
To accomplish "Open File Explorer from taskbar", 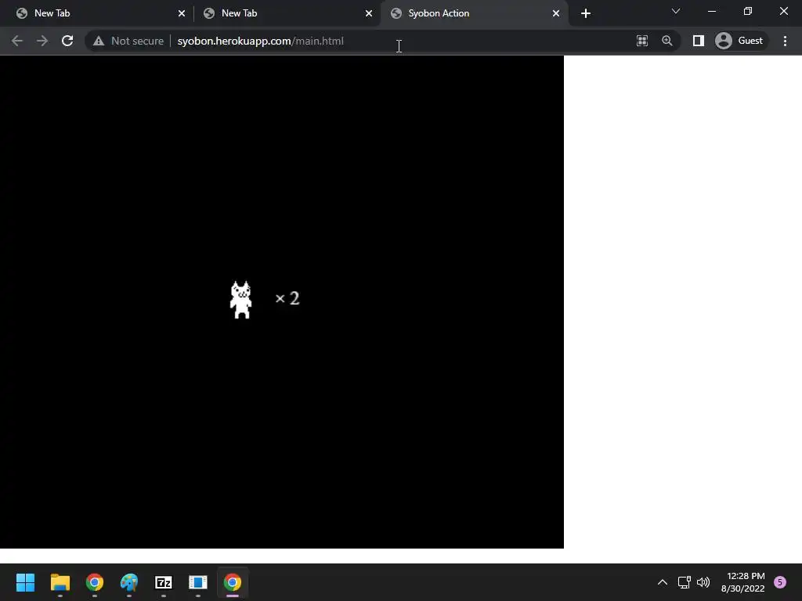I will pos(60,582).
